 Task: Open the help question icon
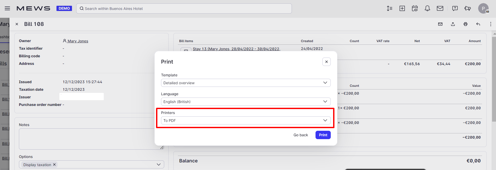coord(455,8)
